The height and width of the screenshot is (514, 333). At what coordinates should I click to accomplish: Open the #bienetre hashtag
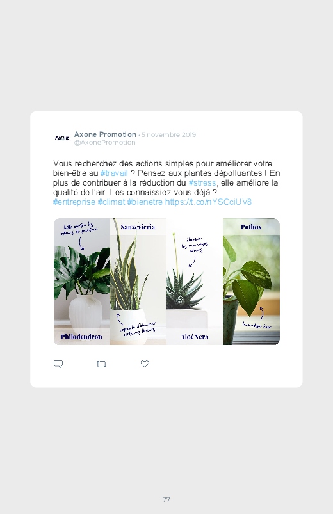coord(145,202)
